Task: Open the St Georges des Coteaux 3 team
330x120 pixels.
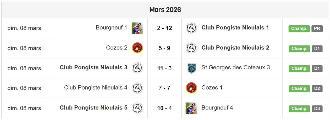Action: tap(235, 67)
